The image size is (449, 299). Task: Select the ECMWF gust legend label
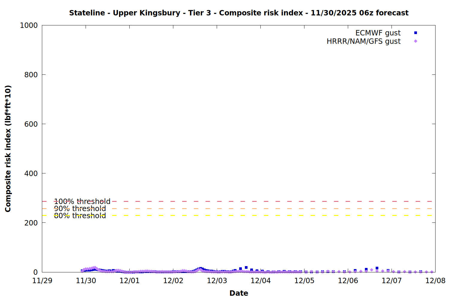point(378,33)
